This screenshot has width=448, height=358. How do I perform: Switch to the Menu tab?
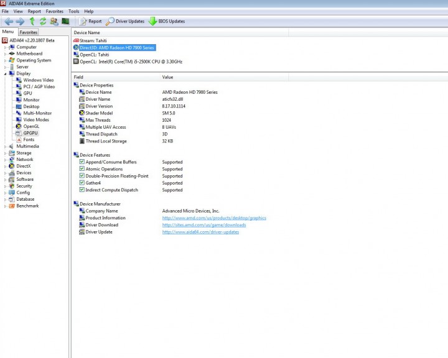pyautogui.click(x=8, y=32)
